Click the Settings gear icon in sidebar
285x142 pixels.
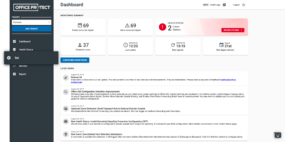tap(9, 58)
